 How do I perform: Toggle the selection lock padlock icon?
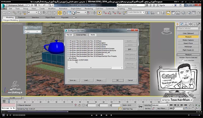coord(79,105)
